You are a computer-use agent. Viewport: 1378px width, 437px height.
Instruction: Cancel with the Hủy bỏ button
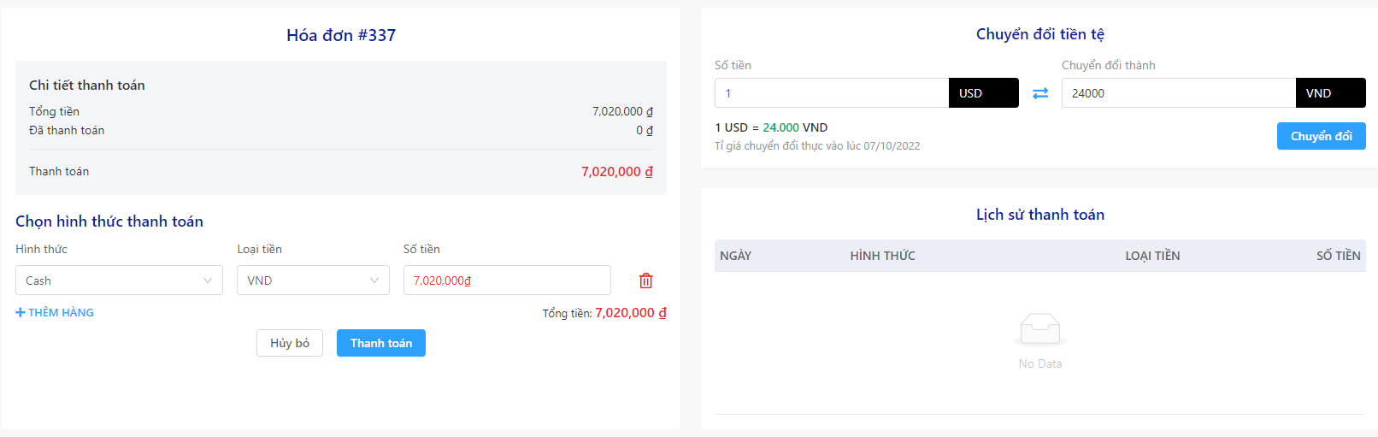290,343
